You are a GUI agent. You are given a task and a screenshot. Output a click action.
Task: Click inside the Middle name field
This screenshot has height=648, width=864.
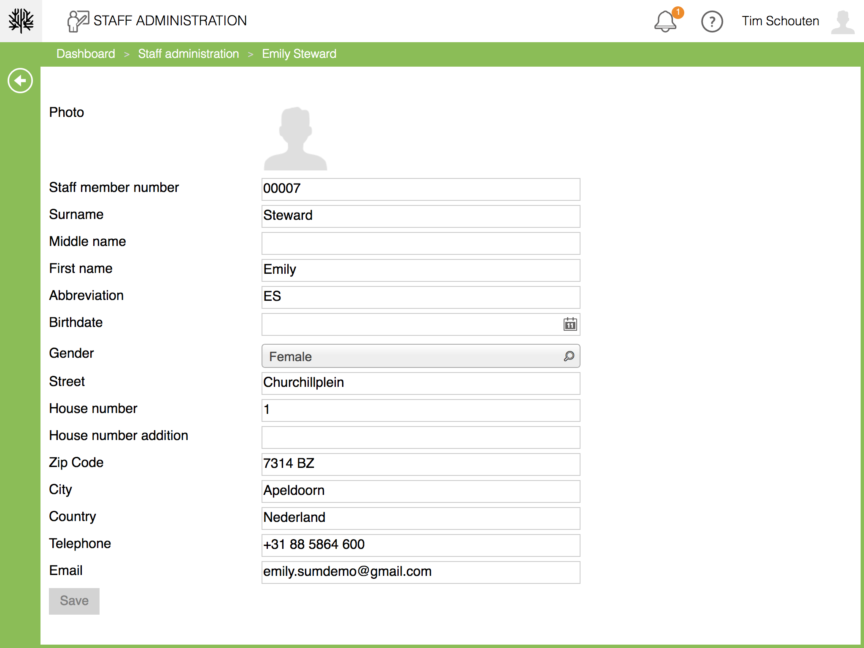point(420,243)
